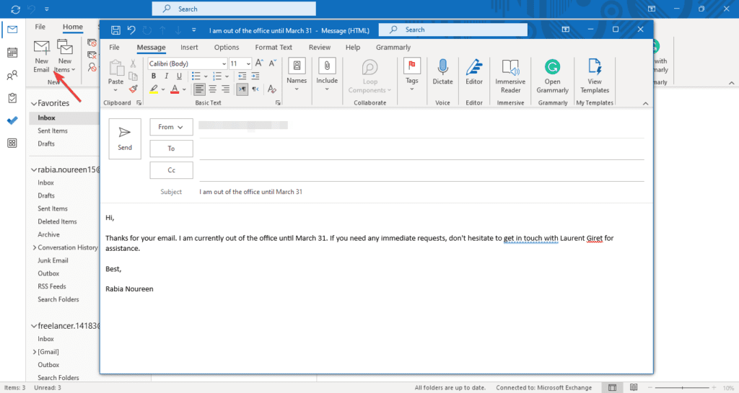Open the font name dropdown Calibri (Body)

pos(186,63)
